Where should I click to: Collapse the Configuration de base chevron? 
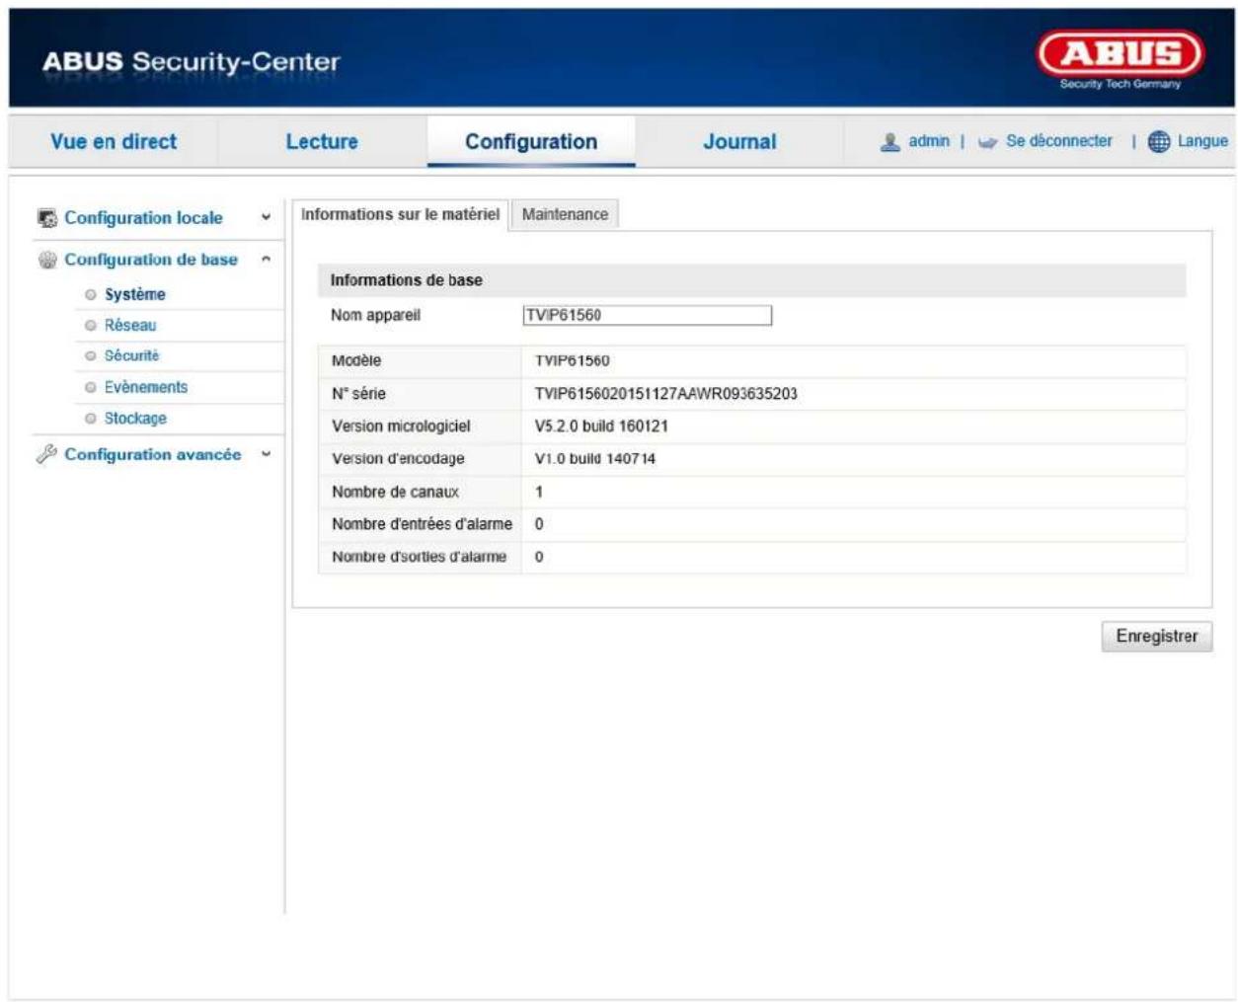266,259
